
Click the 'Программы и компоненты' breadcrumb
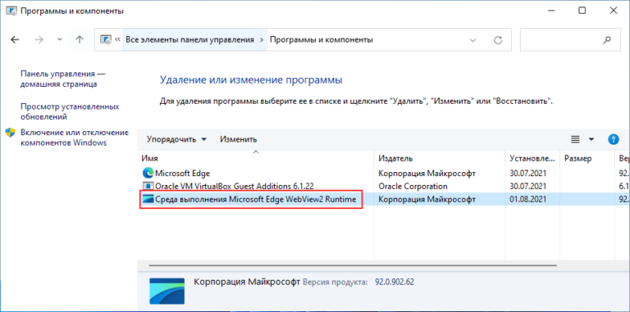(x=322, y=39)
